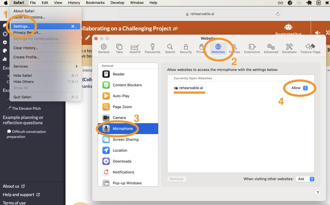Click the link icon beside the project title

click(175, 29)
